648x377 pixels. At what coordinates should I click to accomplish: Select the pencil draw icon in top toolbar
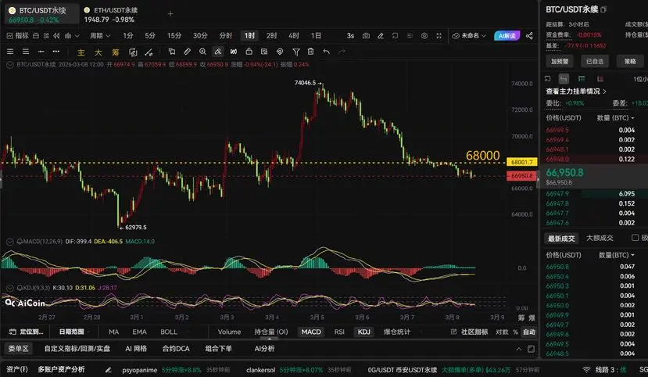pyautogui.click(x=381, y=36)
